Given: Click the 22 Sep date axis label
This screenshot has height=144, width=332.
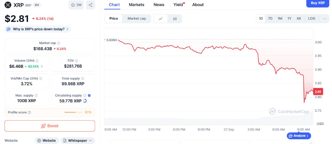Looking at the screenshot, I should pos(229,129).
